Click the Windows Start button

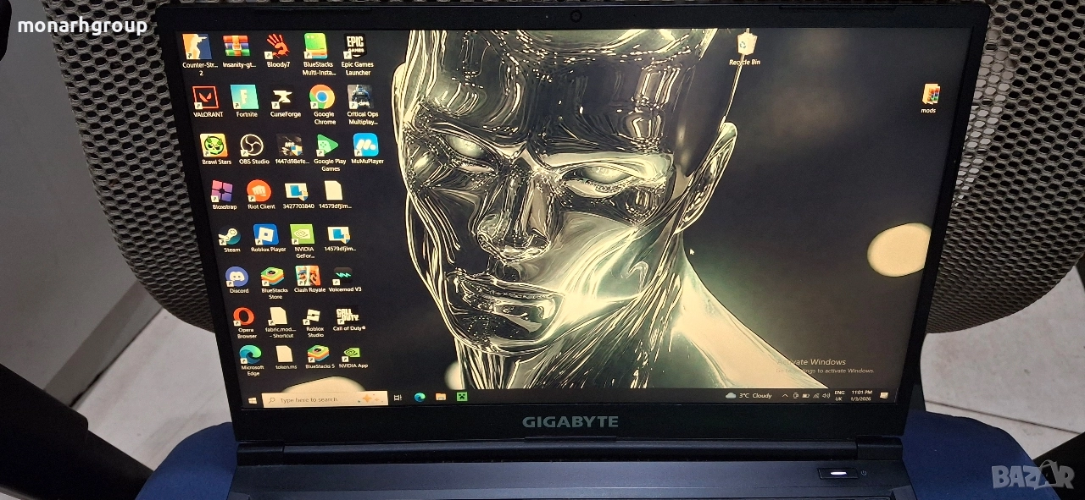click(x=253, y=398)
